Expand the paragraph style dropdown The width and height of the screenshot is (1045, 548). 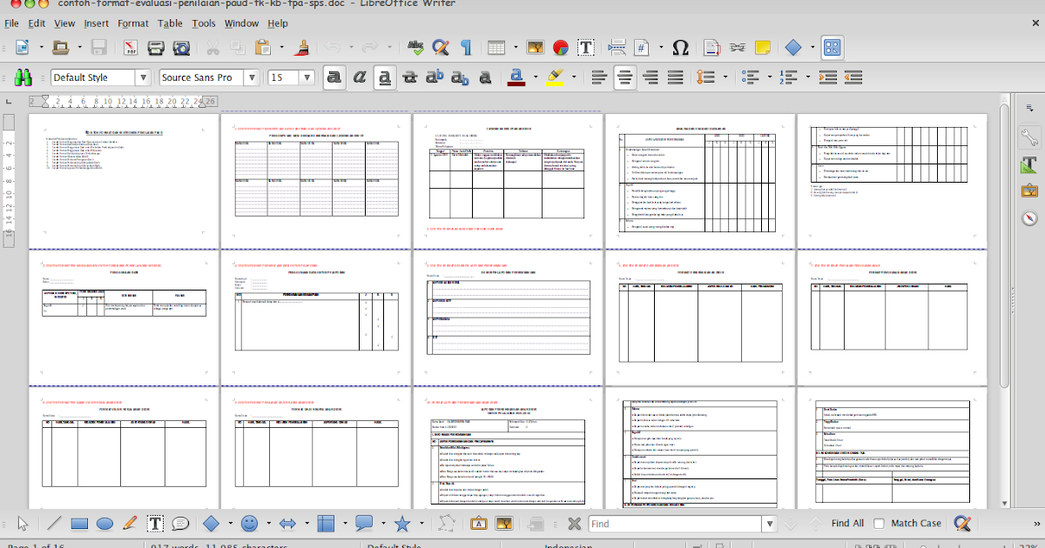coord(143,77)
